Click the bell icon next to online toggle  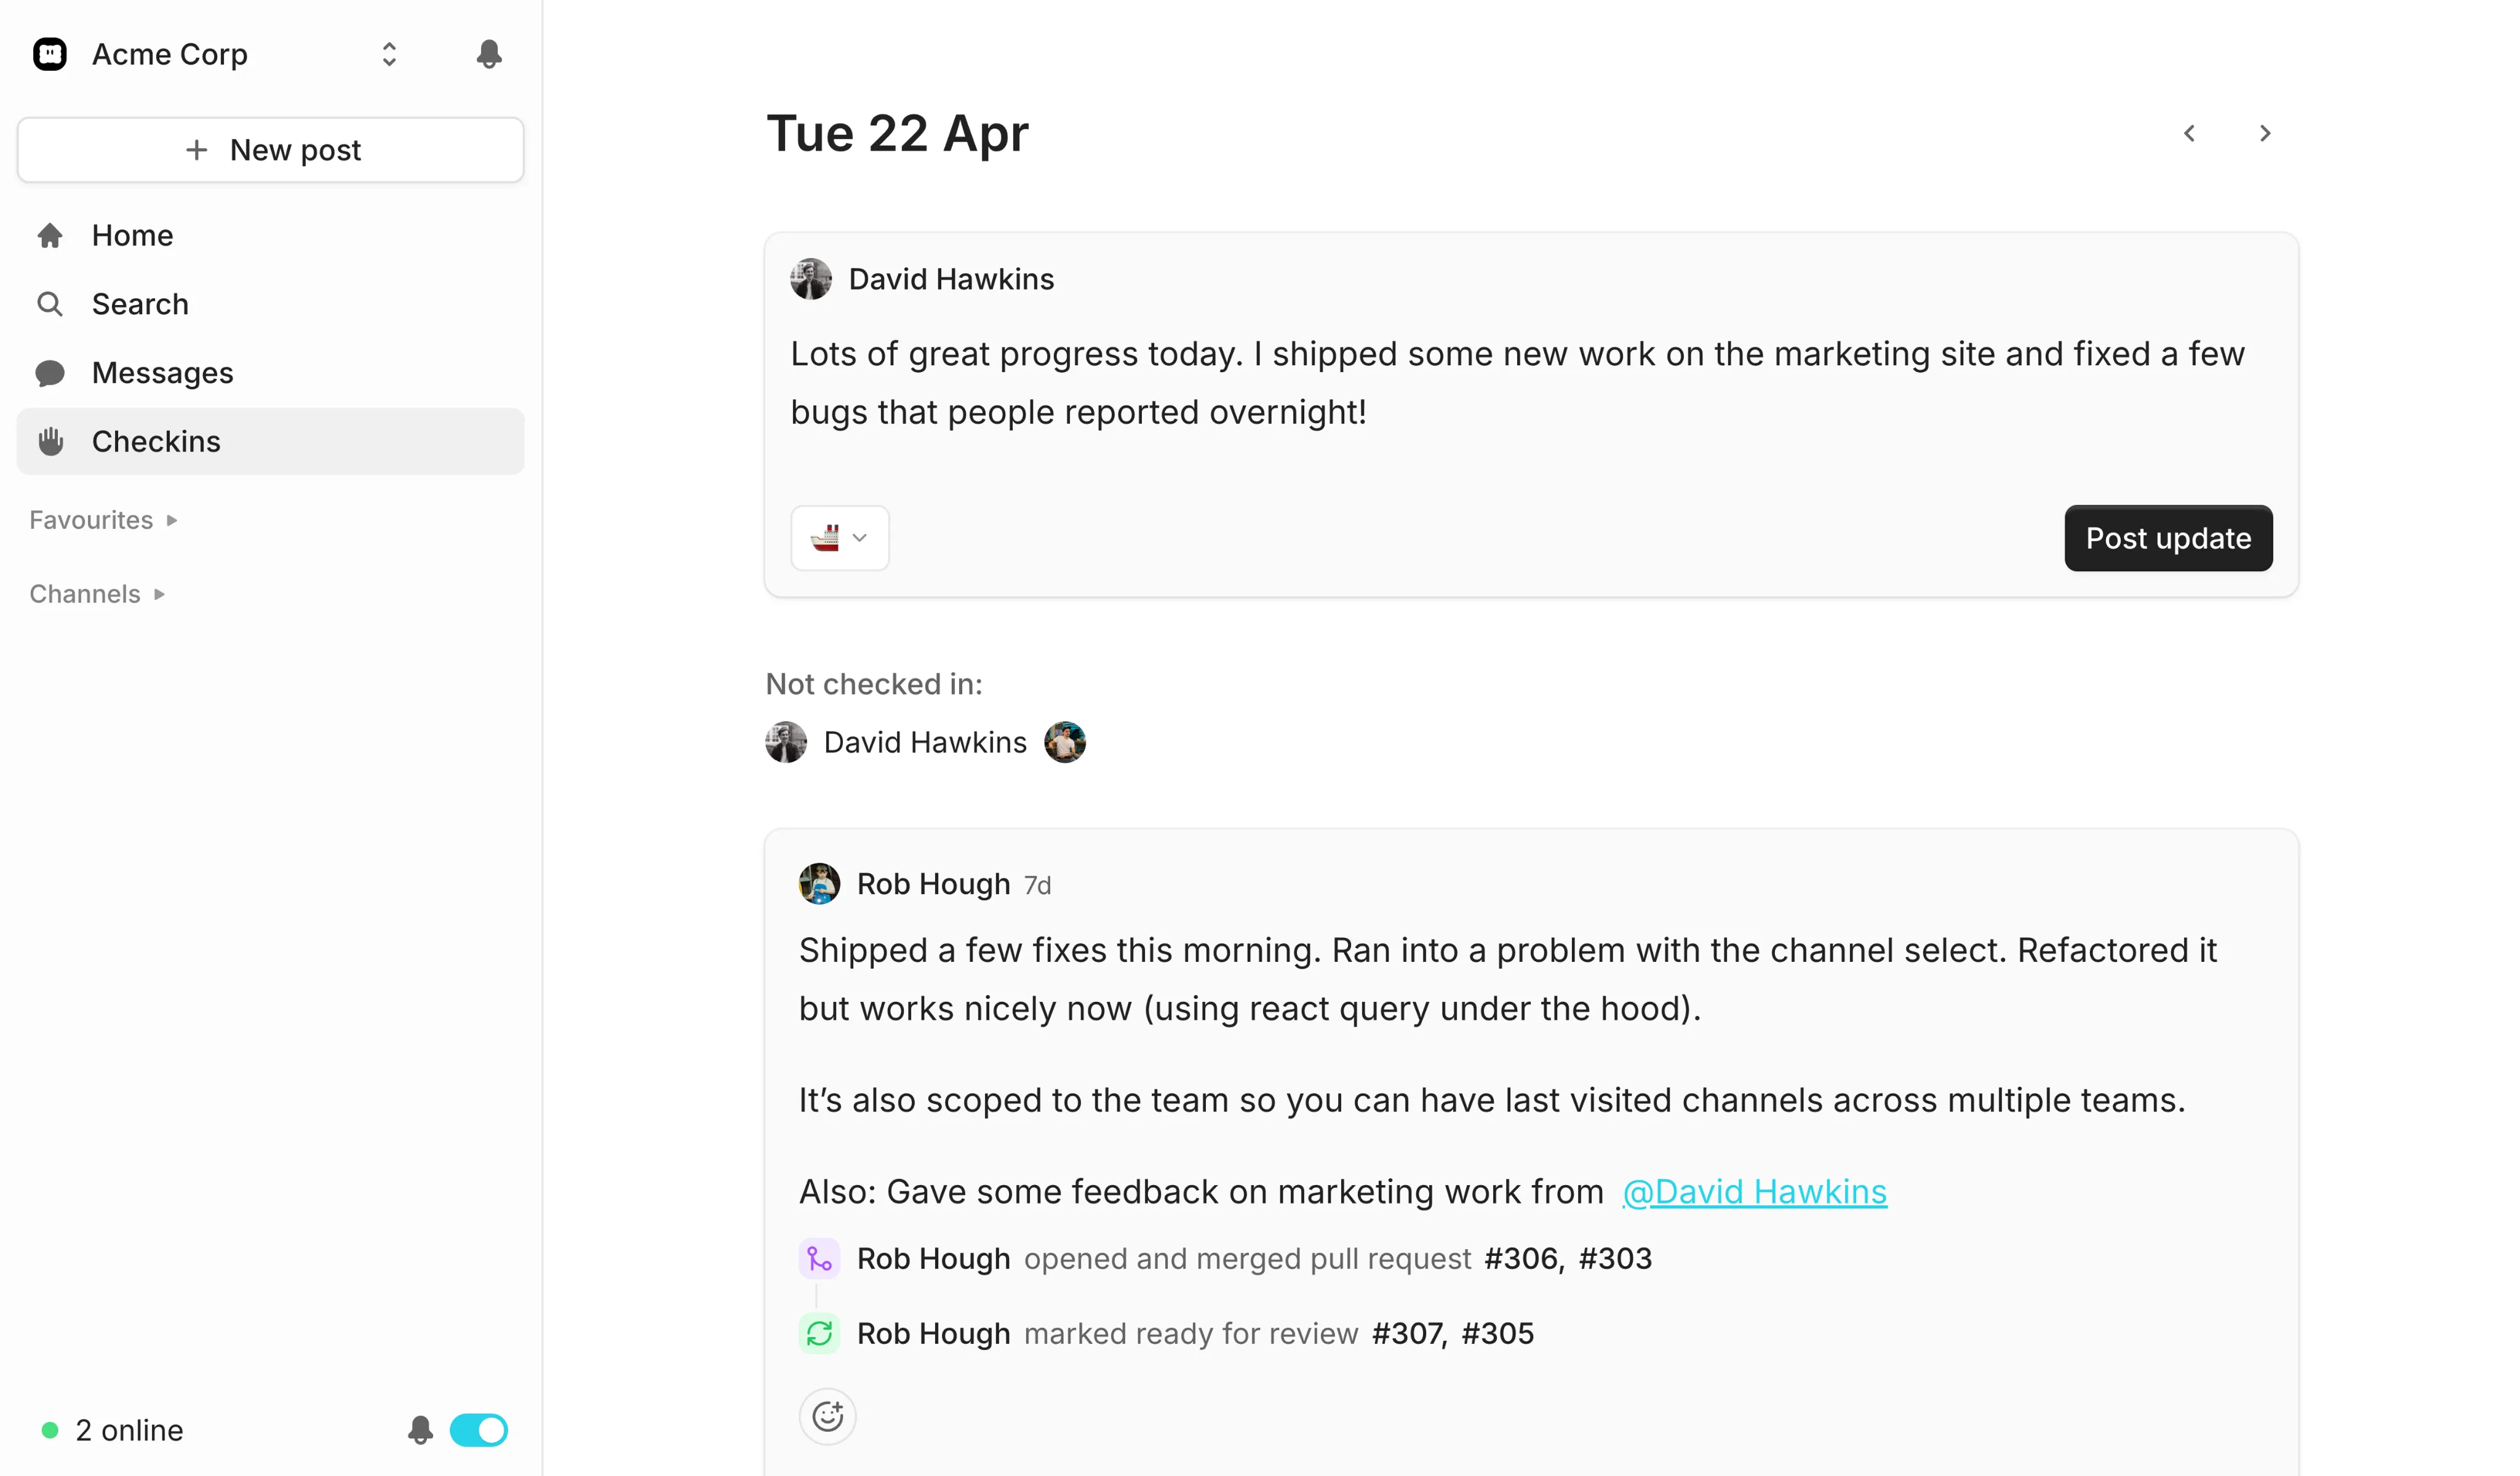420,1430
